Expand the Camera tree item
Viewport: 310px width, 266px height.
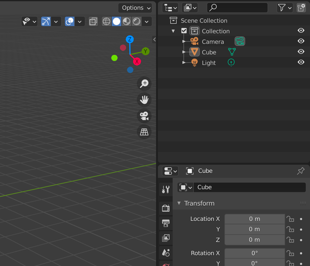(x=184, y=41)
